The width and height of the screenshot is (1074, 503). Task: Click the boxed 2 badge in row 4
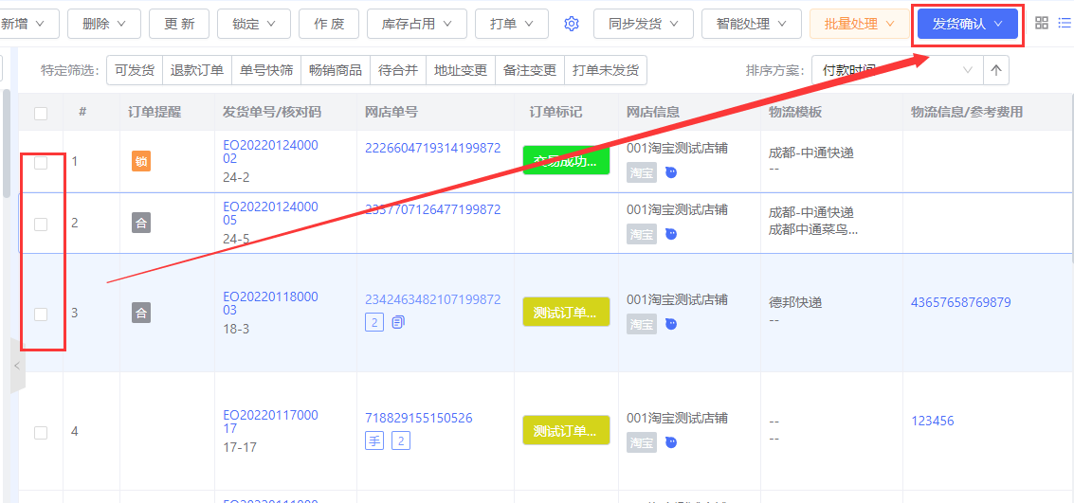pyautogui.click(x=401, y=440)
